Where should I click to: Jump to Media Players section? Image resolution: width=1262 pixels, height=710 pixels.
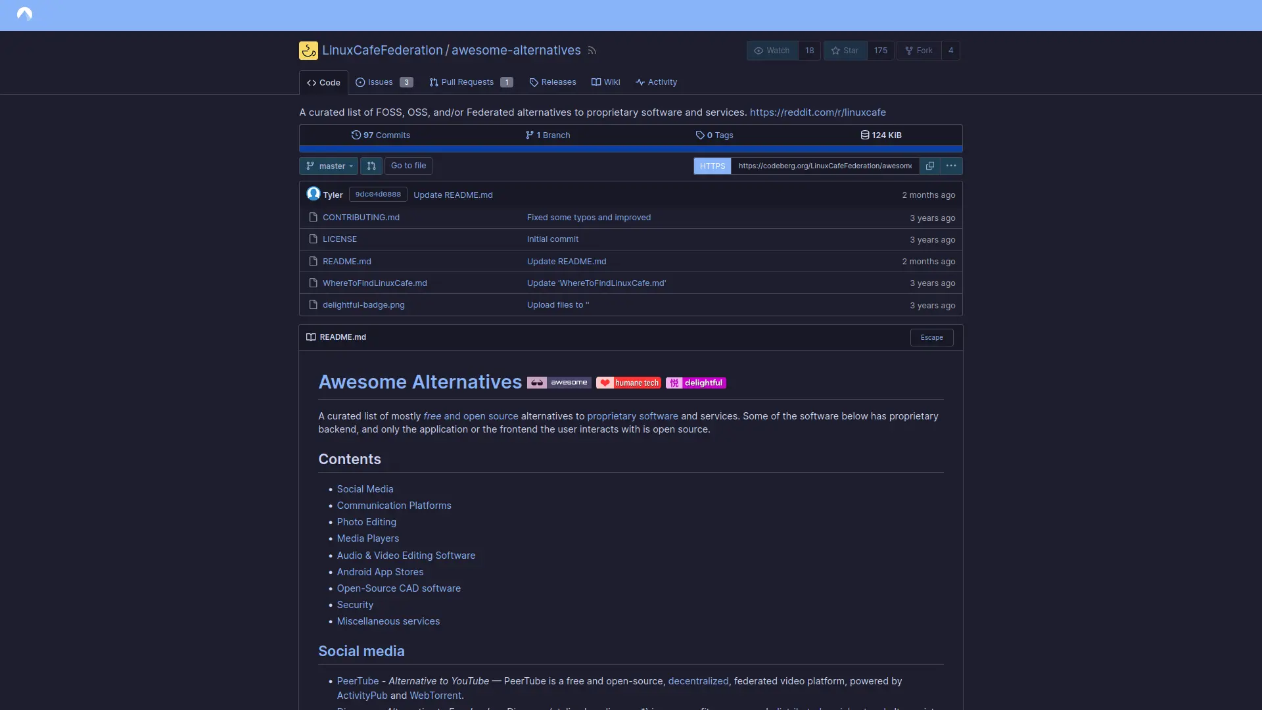pos(368,538)
